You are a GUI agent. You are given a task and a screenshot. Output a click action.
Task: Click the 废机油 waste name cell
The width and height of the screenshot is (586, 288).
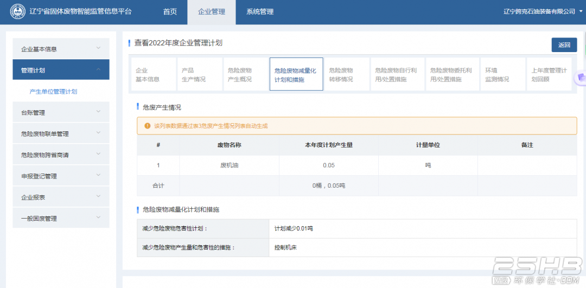pos(230,165)
